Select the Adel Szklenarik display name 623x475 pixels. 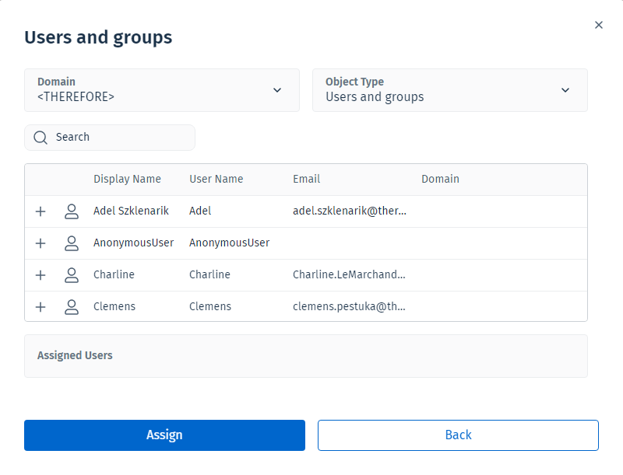tap(131, 211)
